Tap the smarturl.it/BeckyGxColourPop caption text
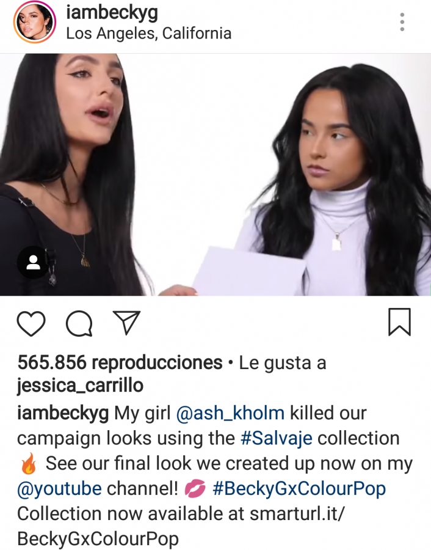This screenshot has height=550, width=431. pyautogui.click(x=181, y=526)
